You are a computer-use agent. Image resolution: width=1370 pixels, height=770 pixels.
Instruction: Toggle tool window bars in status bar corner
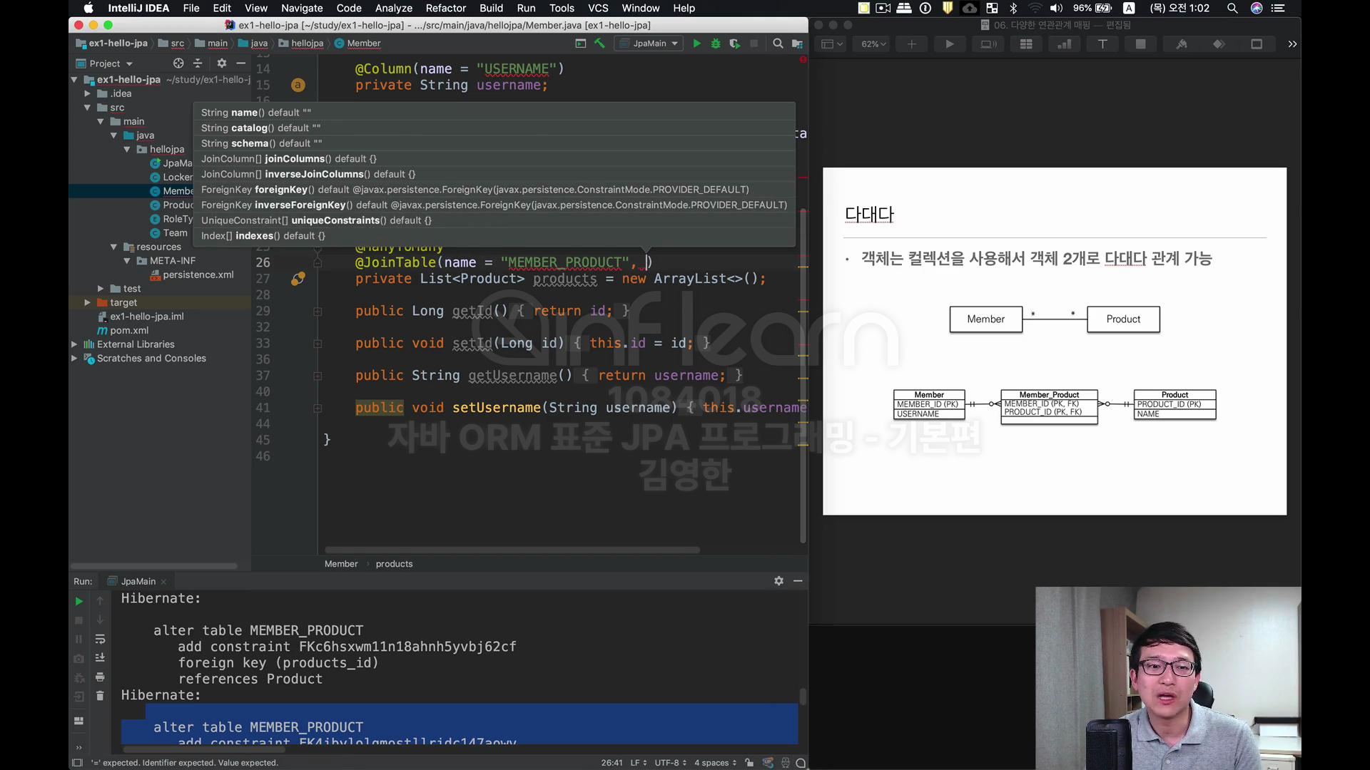tap(77, 763)
